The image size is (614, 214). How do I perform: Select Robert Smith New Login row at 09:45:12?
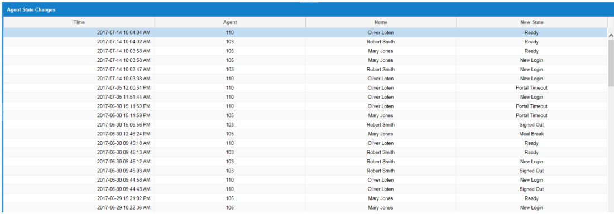[305, 162]
